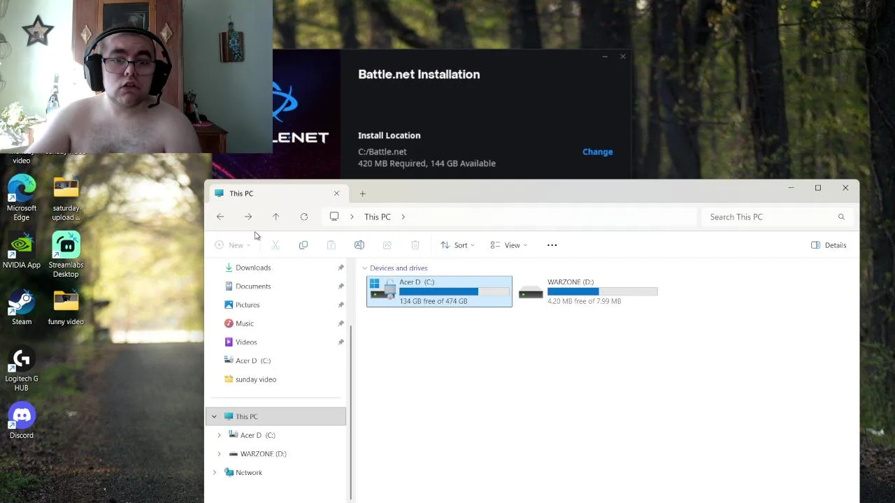Click the forward navigation arrow
Image resolution: width=895 pixels, height=503 pixels.
(x=248, y=217)
